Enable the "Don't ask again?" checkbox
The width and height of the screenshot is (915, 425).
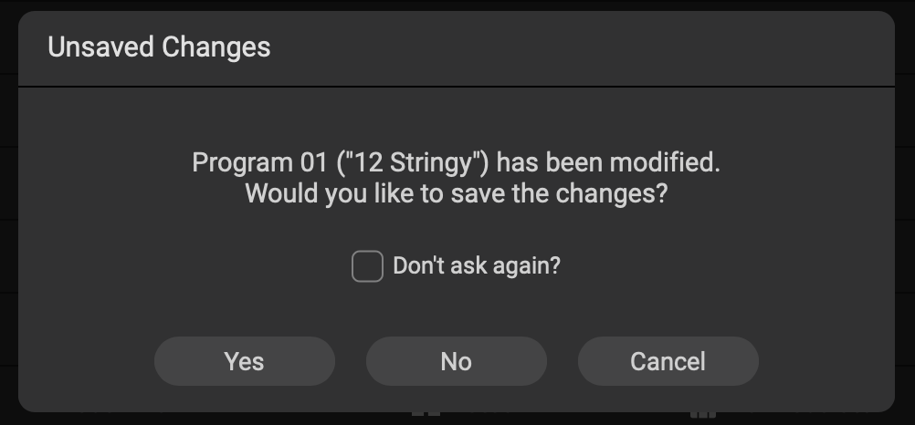click(x=367, y=267)
